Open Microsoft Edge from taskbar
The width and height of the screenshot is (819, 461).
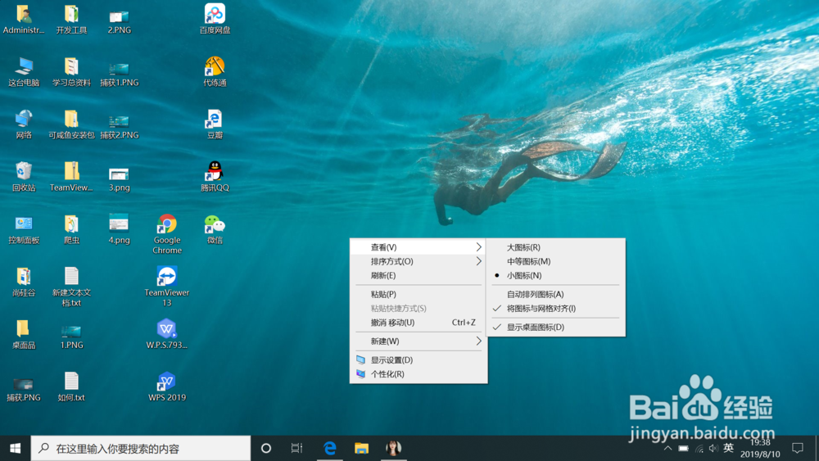click(x=329, y=448)
